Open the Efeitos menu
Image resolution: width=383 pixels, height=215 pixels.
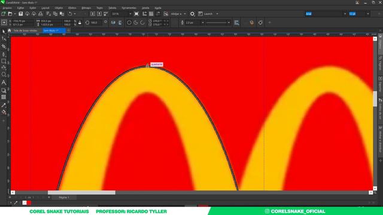(72, 8)
